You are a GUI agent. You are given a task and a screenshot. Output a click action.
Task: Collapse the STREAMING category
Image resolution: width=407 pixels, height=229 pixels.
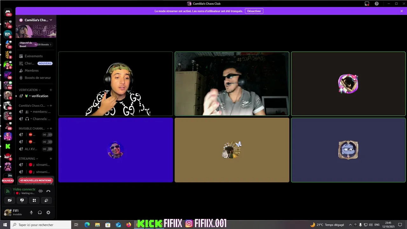pyautogui.click(x=28, y=159)
